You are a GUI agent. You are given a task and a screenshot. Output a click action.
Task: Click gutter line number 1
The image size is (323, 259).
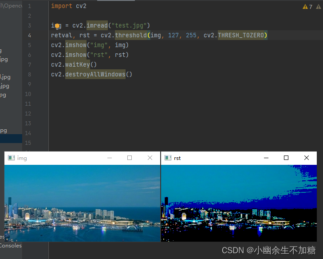[x=29, y=6]
